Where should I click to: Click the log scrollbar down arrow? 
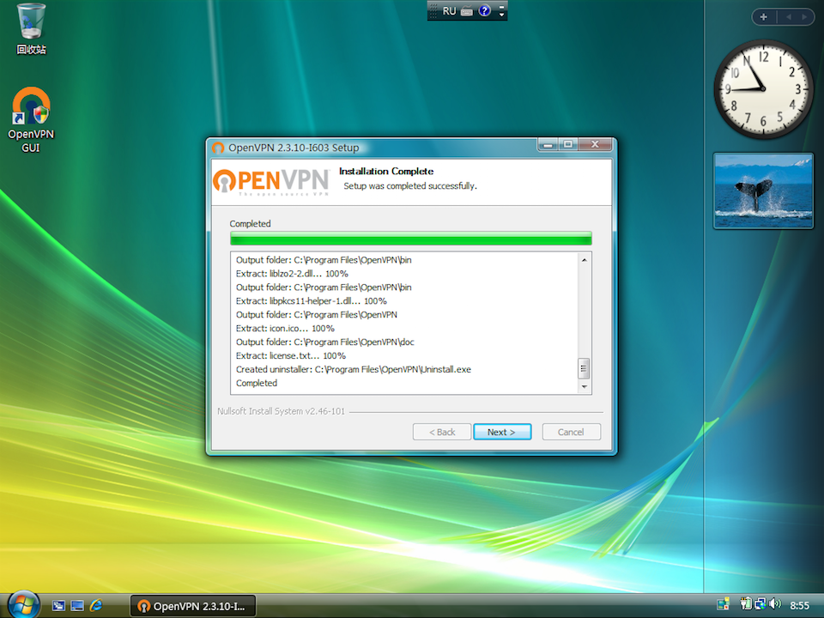click(584, 387)
